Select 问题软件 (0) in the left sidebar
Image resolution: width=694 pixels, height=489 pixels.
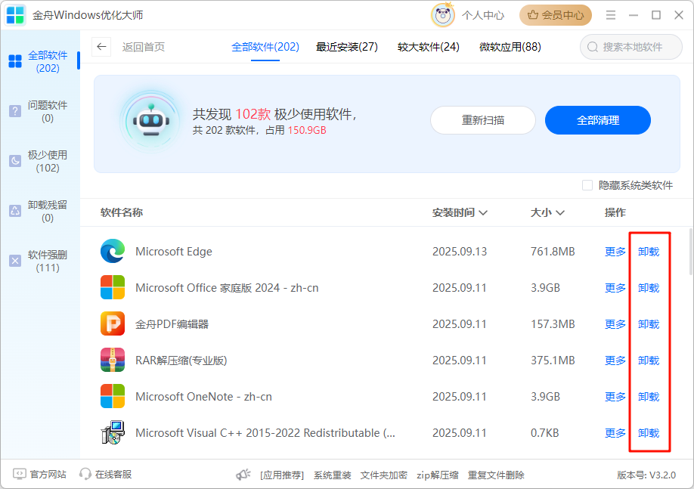pos(39,112)
